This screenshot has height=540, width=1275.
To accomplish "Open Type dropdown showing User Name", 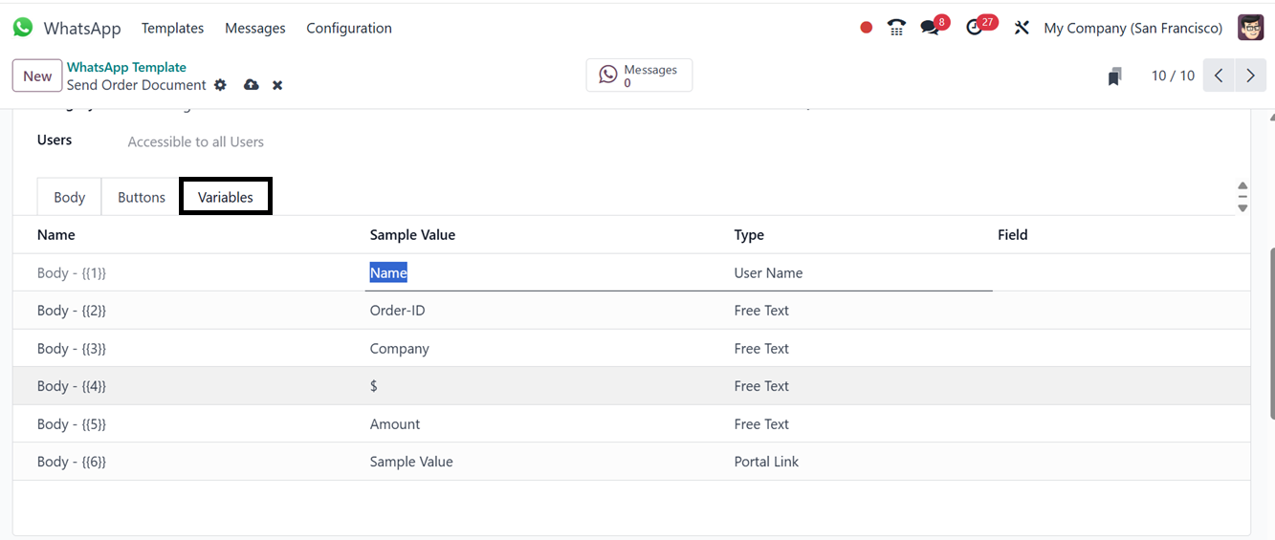I will coord(861,272).
